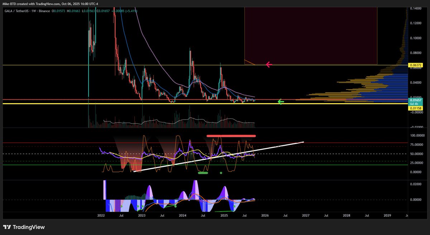This screenshot has width=430, height=235.
Task: Click the green oval marker below the RSI pane
Action: point(203,173)
